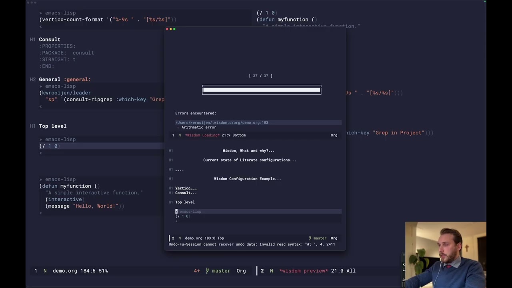
Task: Click the source block marker above vertico-count-format
Action: tap(40, 13)
